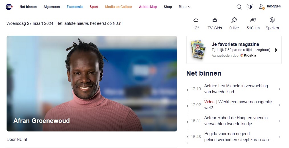Open the Spellen dice icon

tap(272, 20)
